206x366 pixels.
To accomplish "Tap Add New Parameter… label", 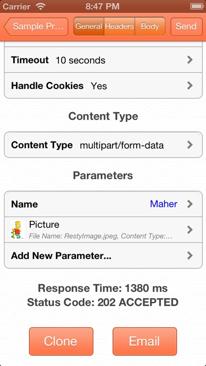I will click(61, 256).
